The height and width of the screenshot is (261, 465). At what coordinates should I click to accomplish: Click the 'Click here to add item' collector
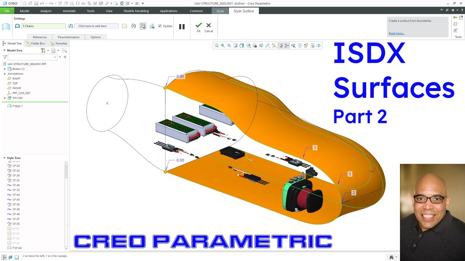96,26
